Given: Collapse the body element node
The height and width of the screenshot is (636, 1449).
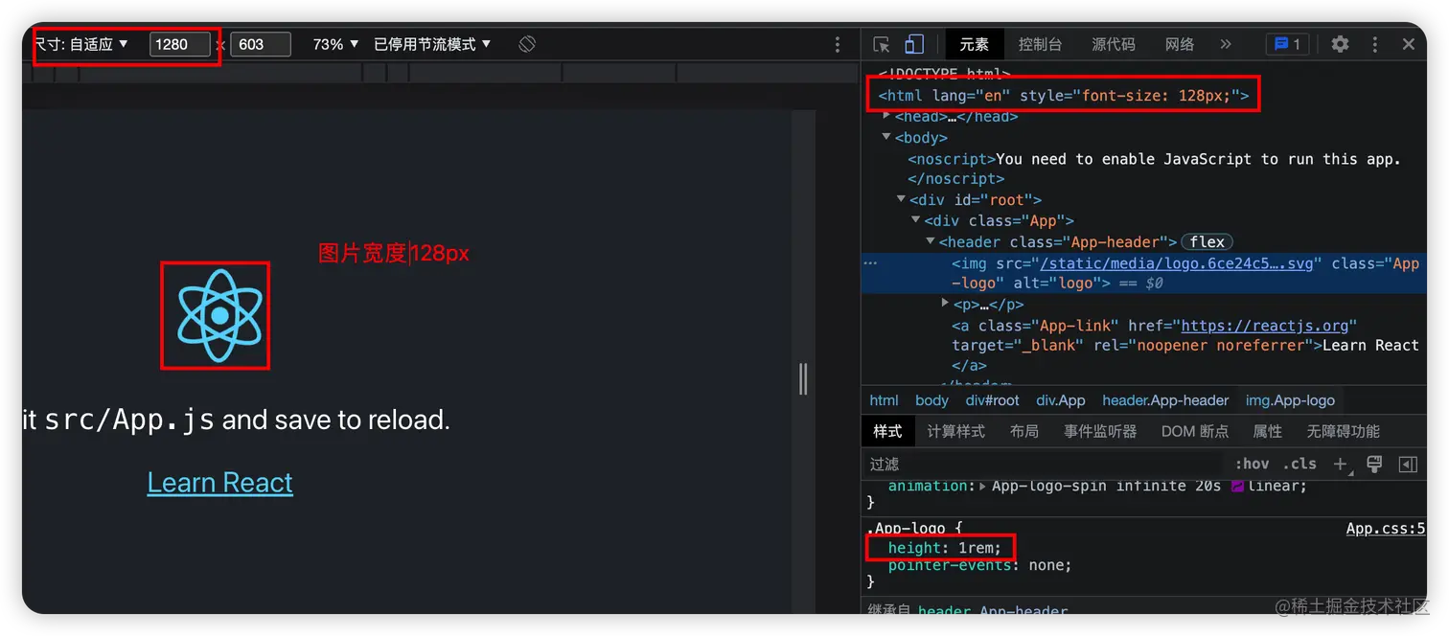Looking at the screenshot, I should click(886, 137).
